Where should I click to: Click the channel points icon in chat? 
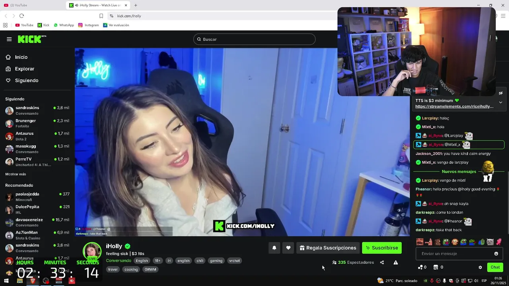[x=420, y=267]
